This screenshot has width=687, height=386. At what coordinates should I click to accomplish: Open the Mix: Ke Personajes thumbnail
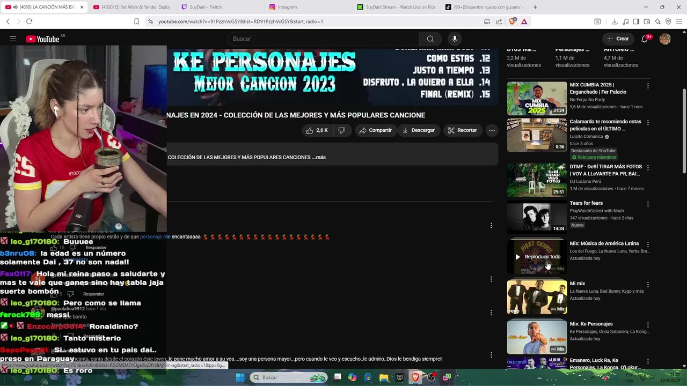[x=537, y=337]
